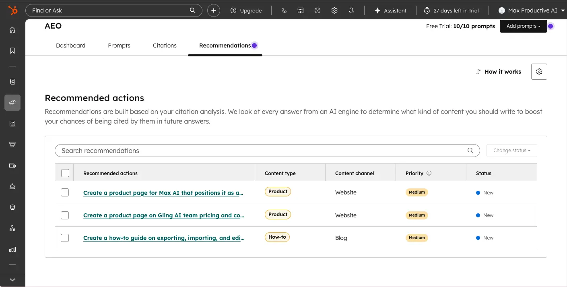Open the Notifications bell icon

coord(351,10)
